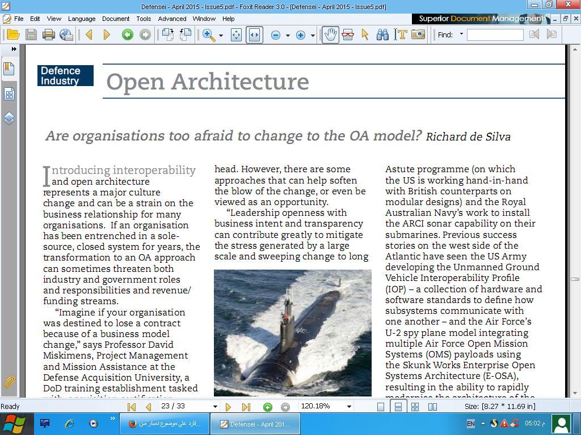Viewport: 581px width, 435px height.
Task: Open the Document menu
Action: [116, 19]
